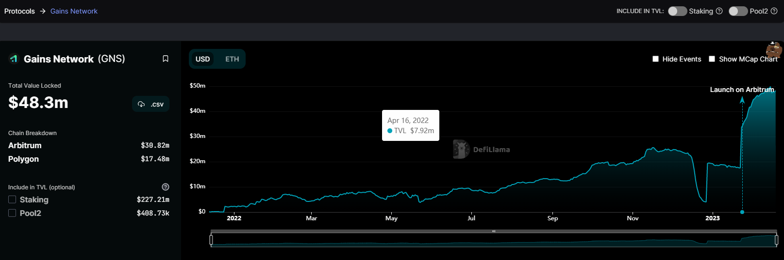Go to Protocols breadcrumb link
The width and height of the screenshot is (784, 260).
click(x=19, y=11)
